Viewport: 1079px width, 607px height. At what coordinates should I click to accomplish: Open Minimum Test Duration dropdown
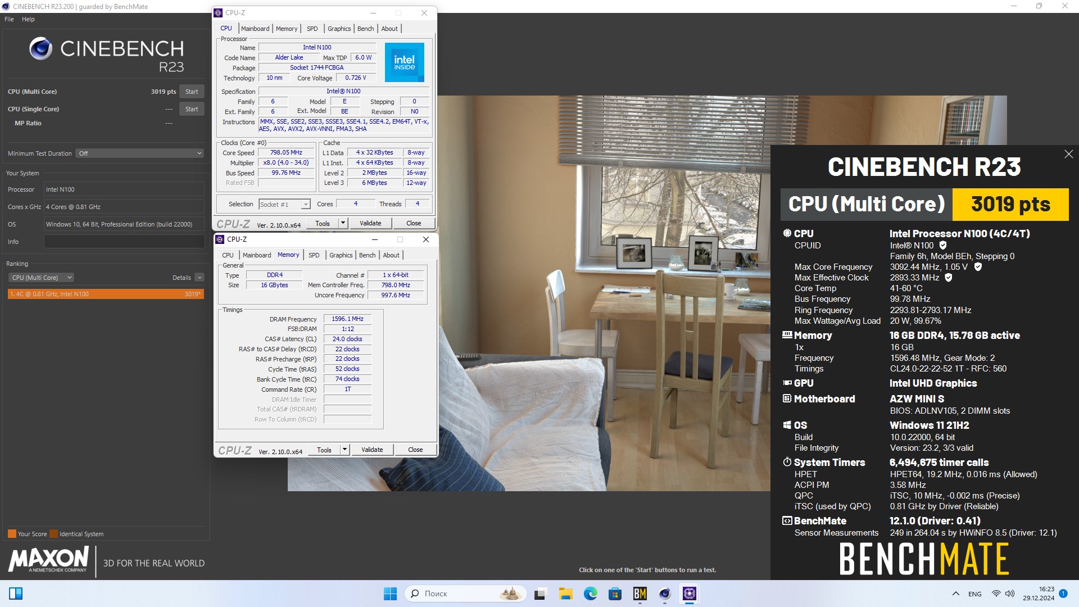(139, 153)
